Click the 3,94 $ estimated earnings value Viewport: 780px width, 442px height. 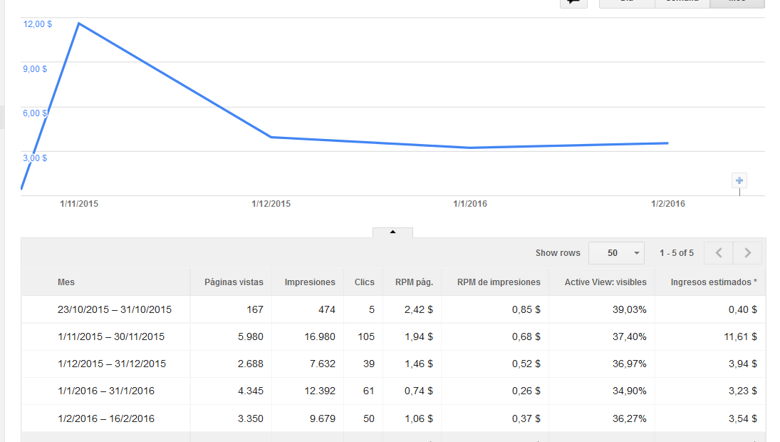coord(743,364)
